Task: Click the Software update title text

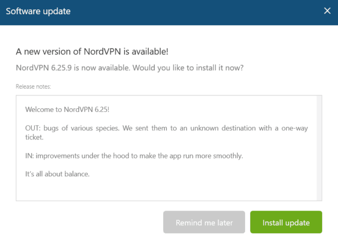Action: tap(38, 12)
